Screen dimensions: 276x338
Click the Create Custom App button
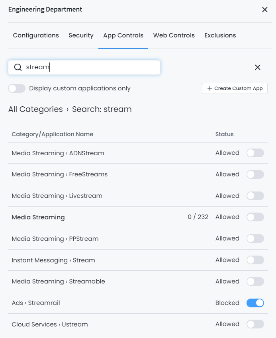coord(235,88)
